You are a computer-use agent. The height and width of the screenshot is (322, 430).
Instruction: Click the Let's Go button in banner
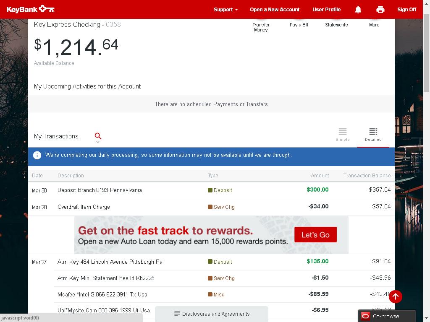click(x=315, y=235)
